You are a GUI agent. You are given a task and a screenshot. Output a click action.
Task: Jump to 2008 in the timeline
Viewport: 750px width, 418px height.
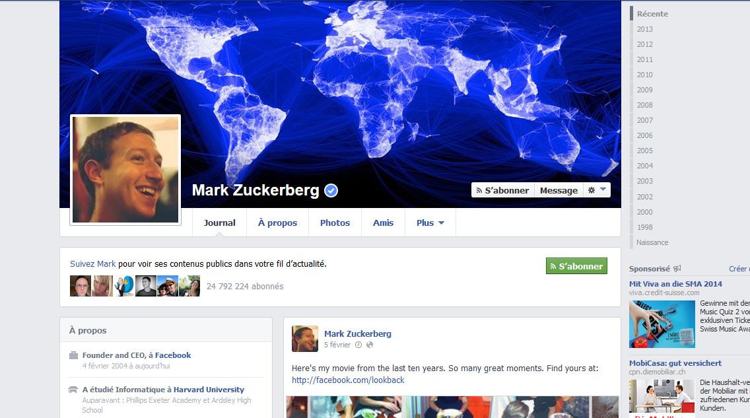645,105
